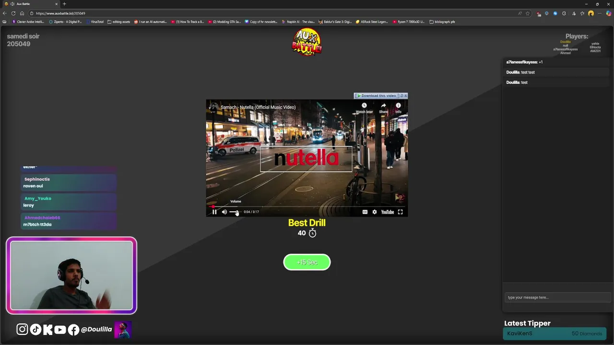Click the Samach channel avatar in the video

pos(213,107)
